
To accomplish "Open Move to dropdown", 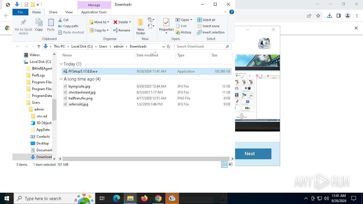I will click(x=99, y=22).
